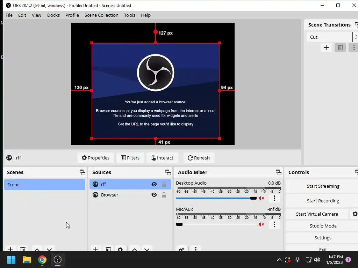Open the Cut transition dropdown
The width and height of the screenshot is (358, 268).
coord(332,37)
